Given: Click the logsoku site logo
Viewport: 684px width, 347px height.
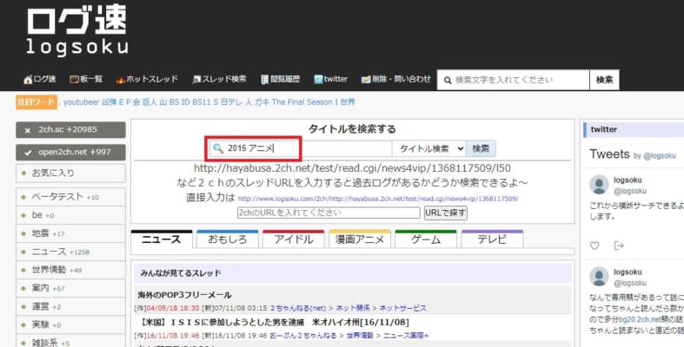Looking at the screenshot, I should (x=77, y=30).
